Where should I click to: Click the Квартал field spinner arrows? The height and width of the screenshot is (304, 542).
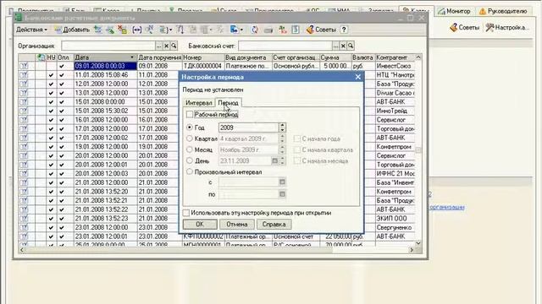pyautogui.click(x=282, y=138)
